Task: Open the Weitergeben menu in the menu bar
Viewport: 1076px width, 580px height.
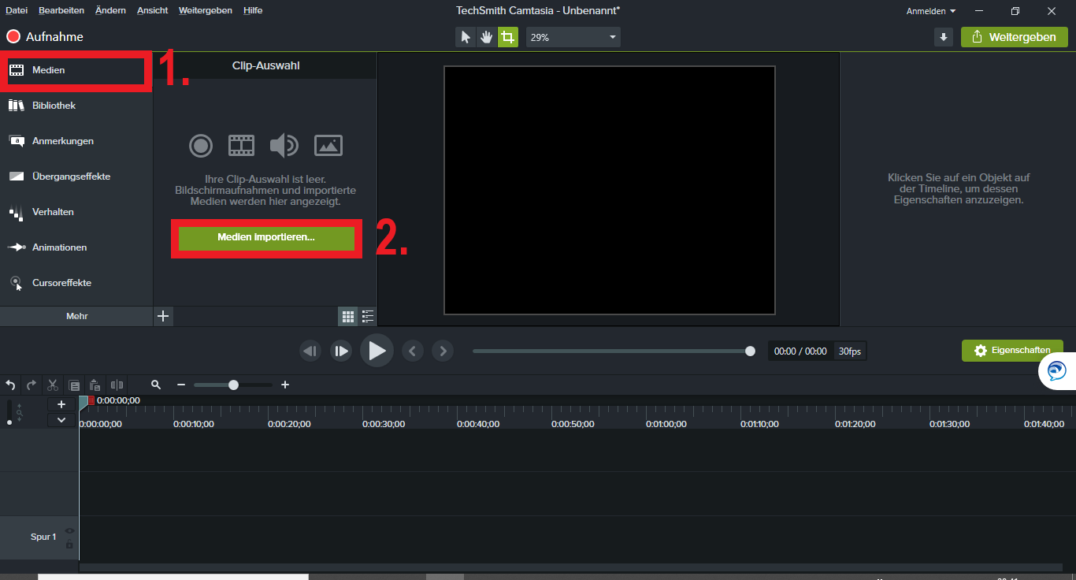Action: pos(206,10)
